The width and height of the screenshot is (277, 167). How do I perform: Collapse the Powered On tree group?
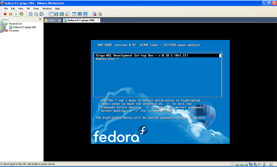point(3,23)
